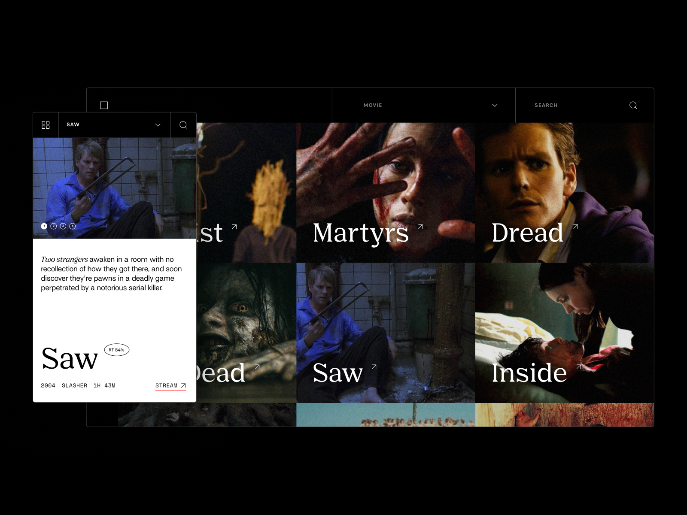This screenshot has width=687, height=515.
Task: Click the arrow icon next to the Exorcist tile
Action: 234,226
